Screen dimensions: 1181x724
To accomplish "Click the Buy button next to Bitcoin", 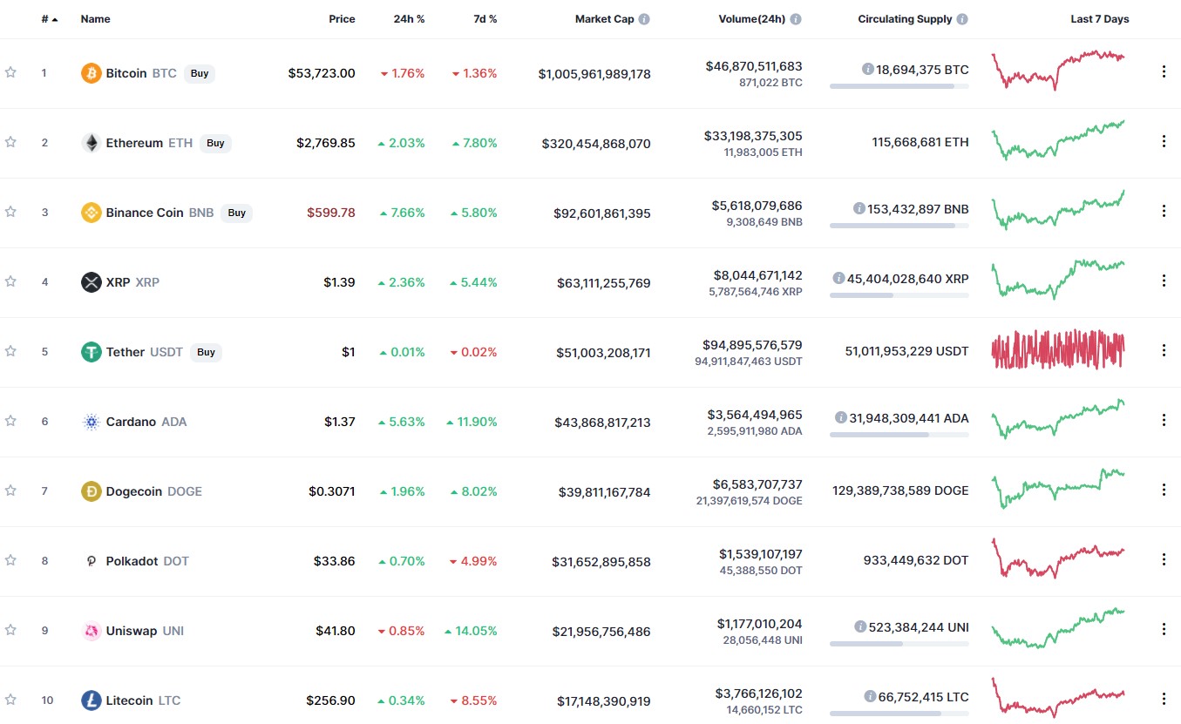I will [x=199, y=73].
